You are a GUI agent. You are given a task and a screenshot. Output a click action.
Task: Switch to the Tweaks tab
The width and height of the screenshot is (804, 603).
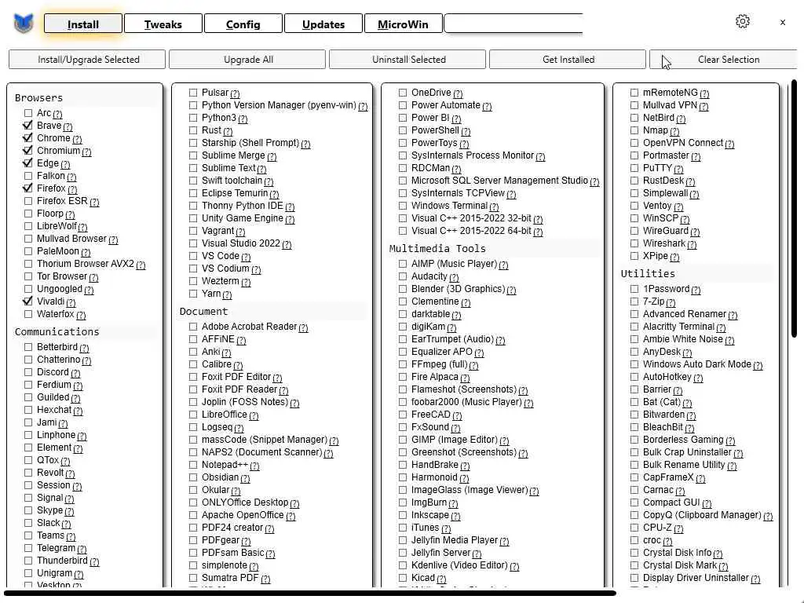point(163,24)
